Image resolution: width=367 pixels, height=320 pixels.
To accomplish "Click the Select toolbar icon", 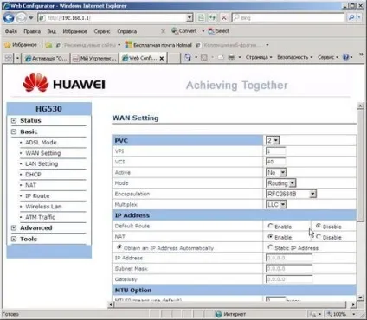I will [x=211, y=31].
